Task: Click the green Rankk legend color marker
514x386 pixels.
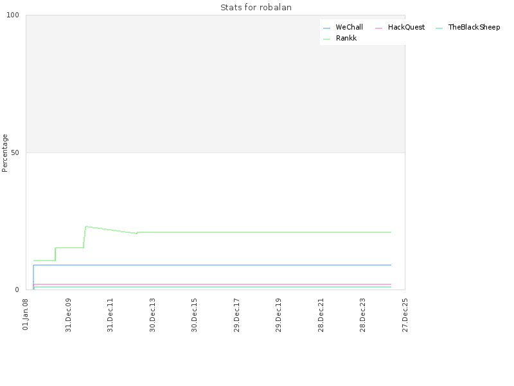Action: pyautogui.click(x=326, y=39)
